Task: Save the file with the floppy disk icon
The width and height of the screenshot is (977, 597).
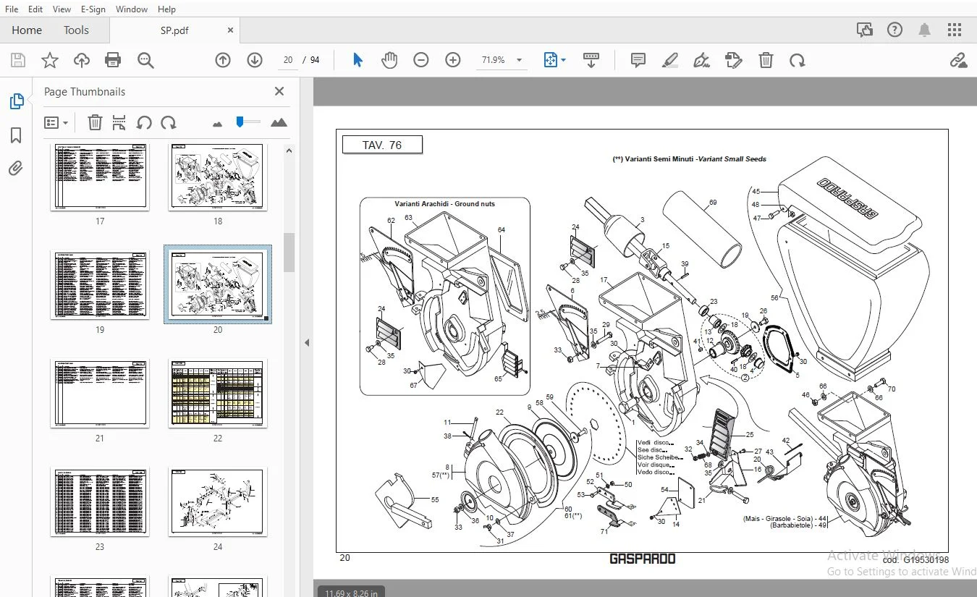Action: 17,60
